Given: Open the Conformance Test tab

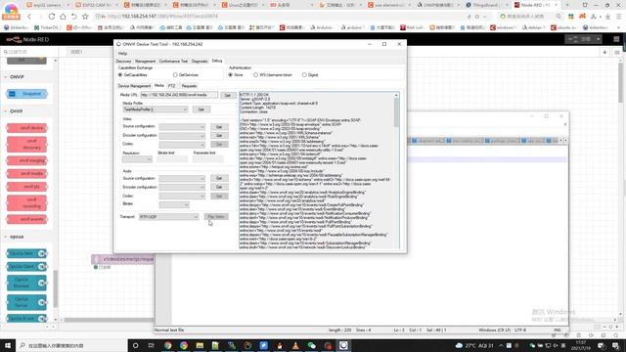Looking at the screenshot, I should (x=173, y=61).
